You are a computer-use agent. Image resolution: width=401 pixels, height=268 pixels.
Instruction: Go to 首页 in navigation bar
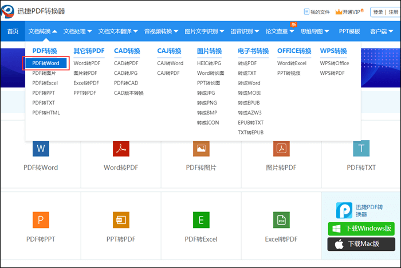[13, 31]
